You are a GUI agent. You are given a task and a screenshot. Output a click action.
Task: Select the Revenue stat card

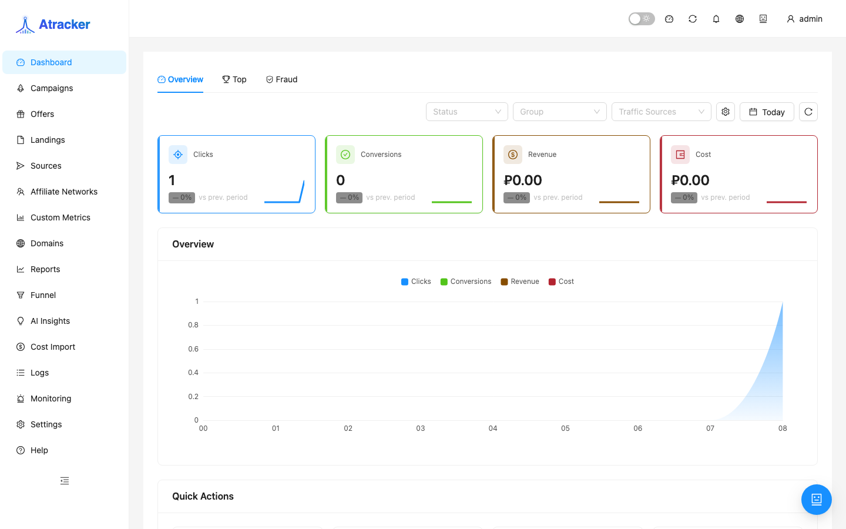tap(571, 174)
